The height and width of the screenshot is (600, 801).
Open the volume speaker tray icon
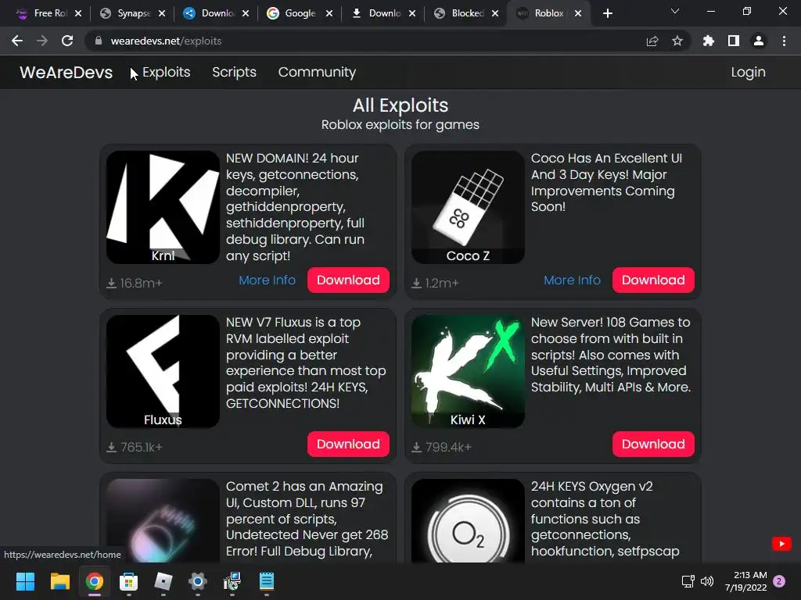707,581
